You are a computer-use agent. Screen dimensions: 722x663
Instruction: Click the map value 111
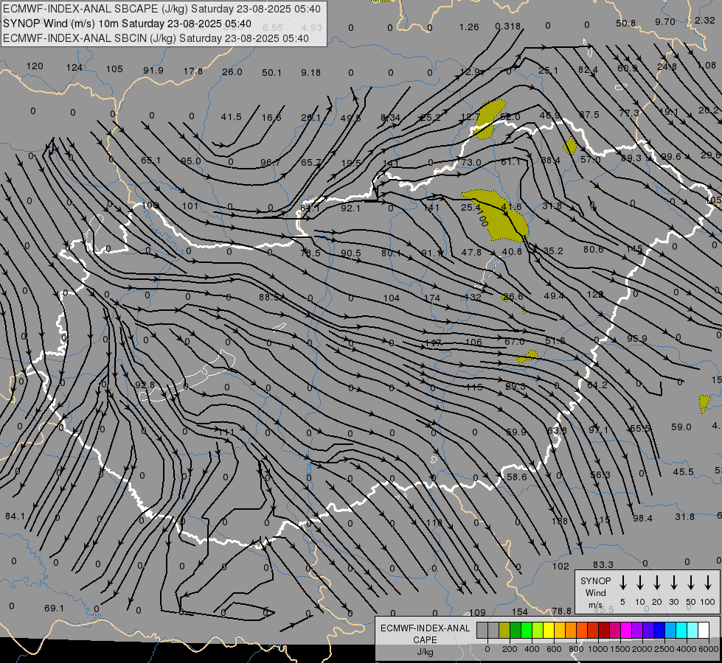coord(226,432)
